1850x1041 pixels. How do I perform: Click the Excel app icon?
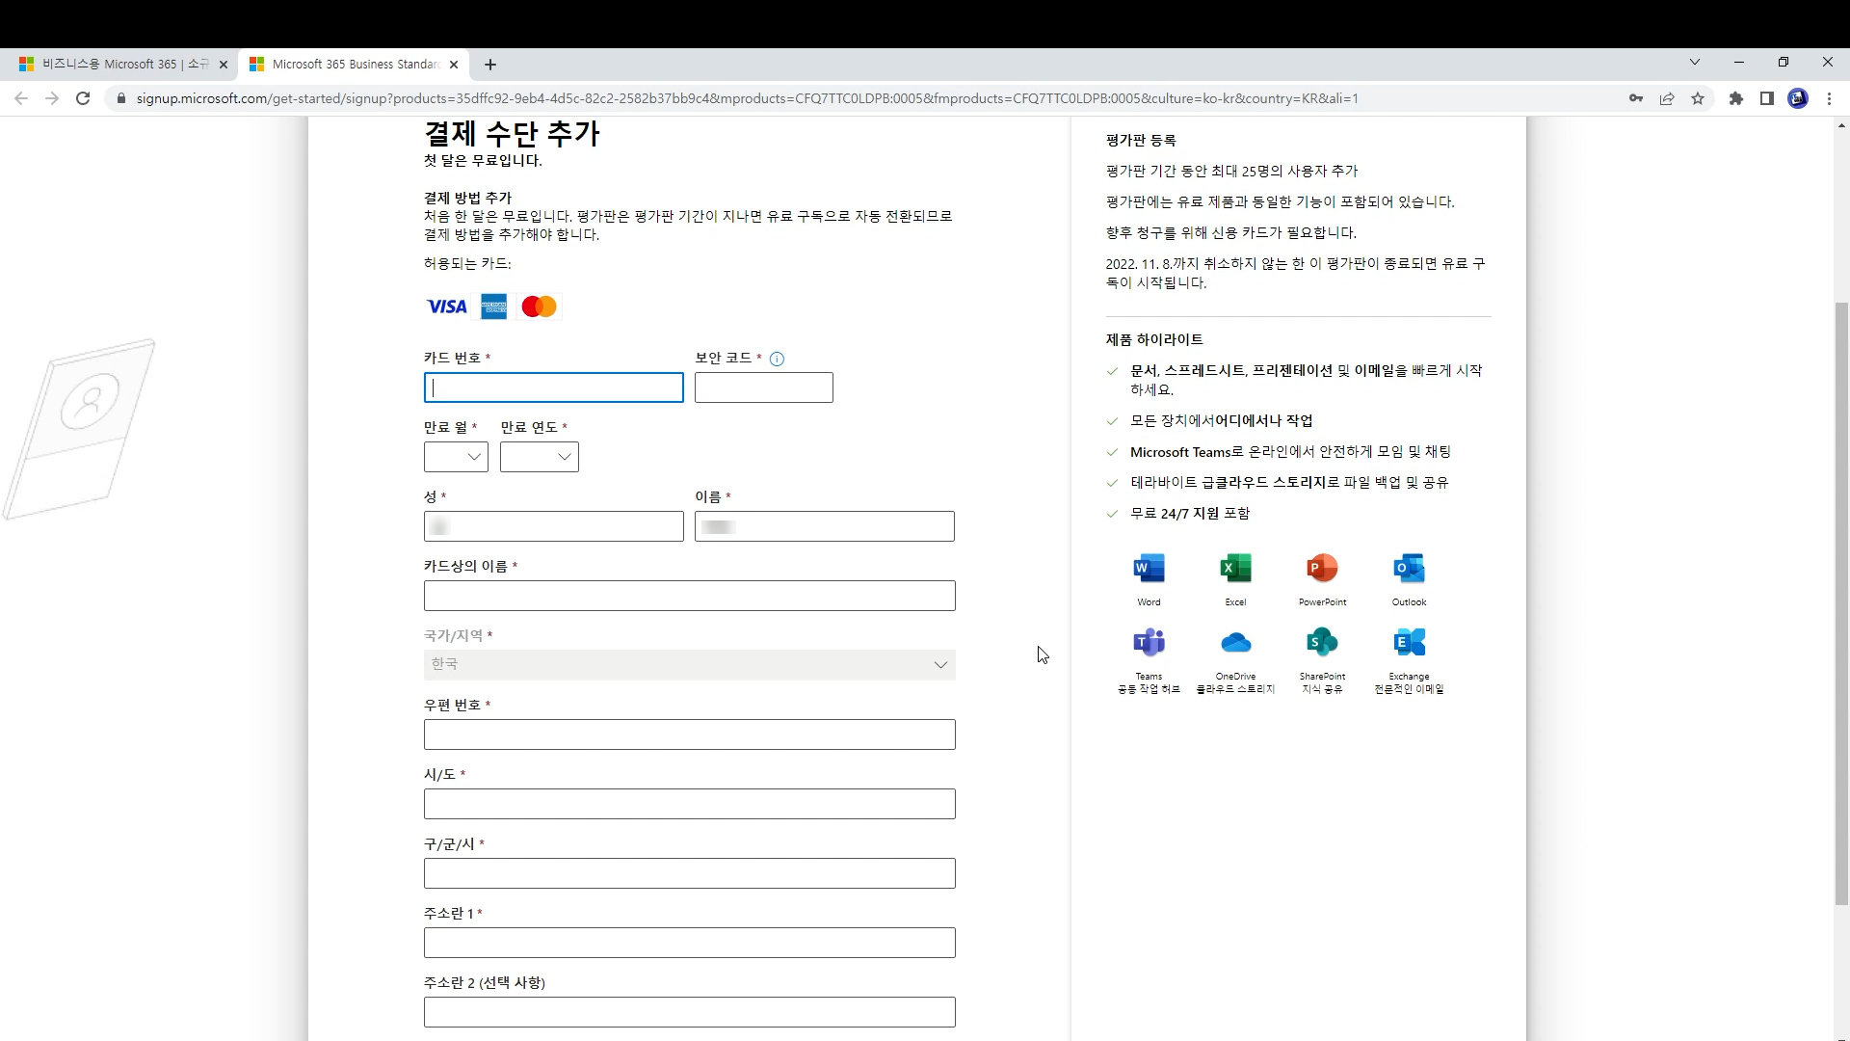coord(1235,568)
